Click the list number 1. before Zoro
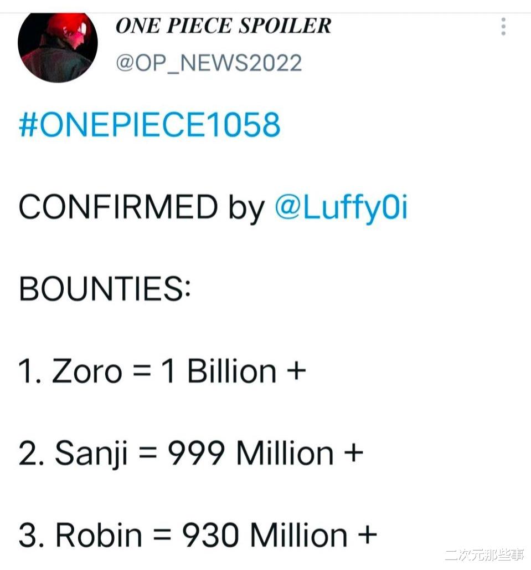Image resolution: width=531 pixels, height=570 pixels. [x=30, y=371]
